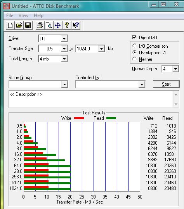The image size is (184, 209).
Task: Open the Help menu
Action: [x=38, y=16]
